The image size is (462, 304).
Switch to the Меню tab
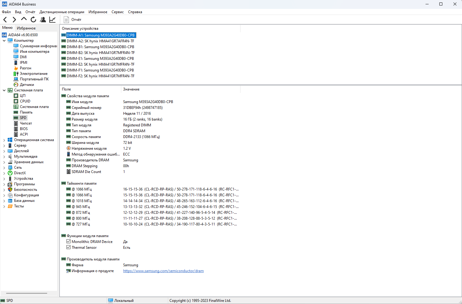tap(7, 28)
